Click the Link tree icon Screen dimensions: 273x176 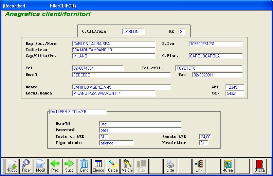point(199,166)
